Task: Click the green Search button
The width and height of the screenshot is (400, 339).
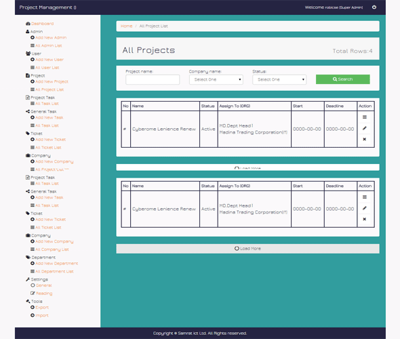Action: (342, 79)
